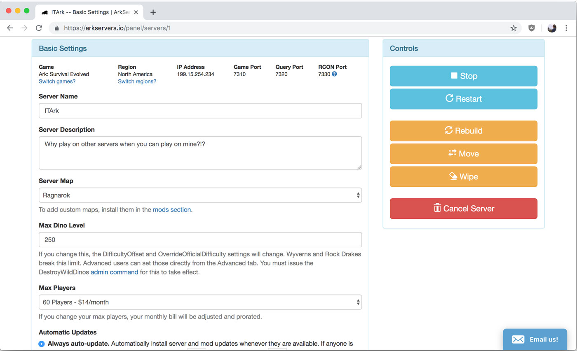Viewport: 577px width, 351px height.
Task: Click the browser address bar URL
Action: point(117,28)
